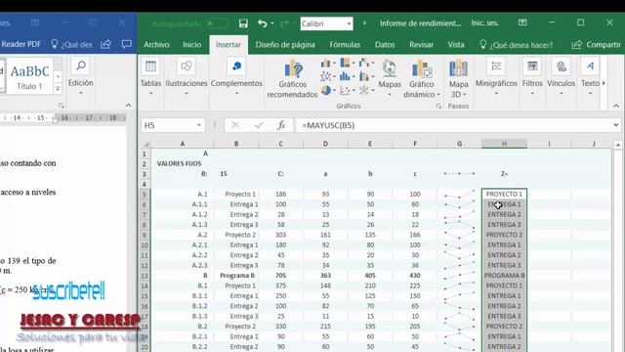Open the Datos tab
This screenshot has height=352, width=625.
385,45
